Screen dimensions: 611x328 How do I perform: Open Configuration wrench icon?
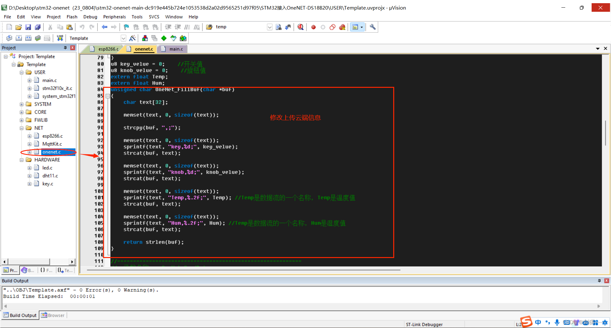(x=373, y=27)
